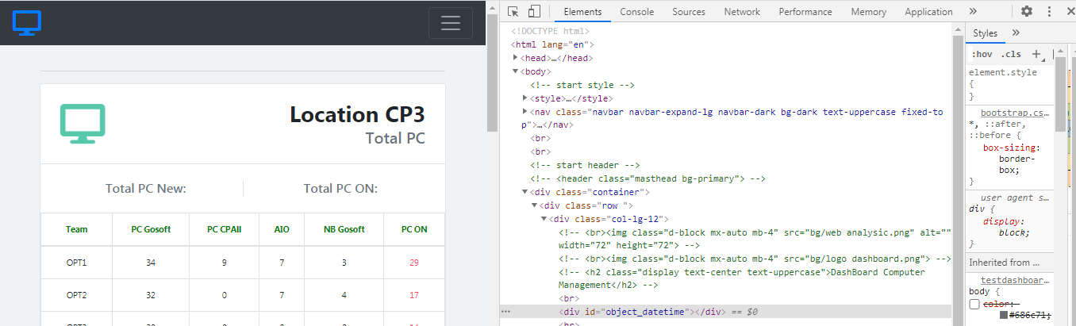Click the OPT2 team cell
The width and height of the screenshot is (1076, 326).
(77, 295)
